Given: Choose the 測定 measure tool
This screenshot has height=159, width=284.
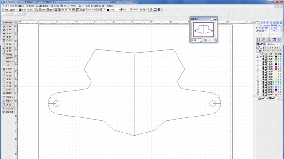Looking at the screenshot, I should coord(8,105).
